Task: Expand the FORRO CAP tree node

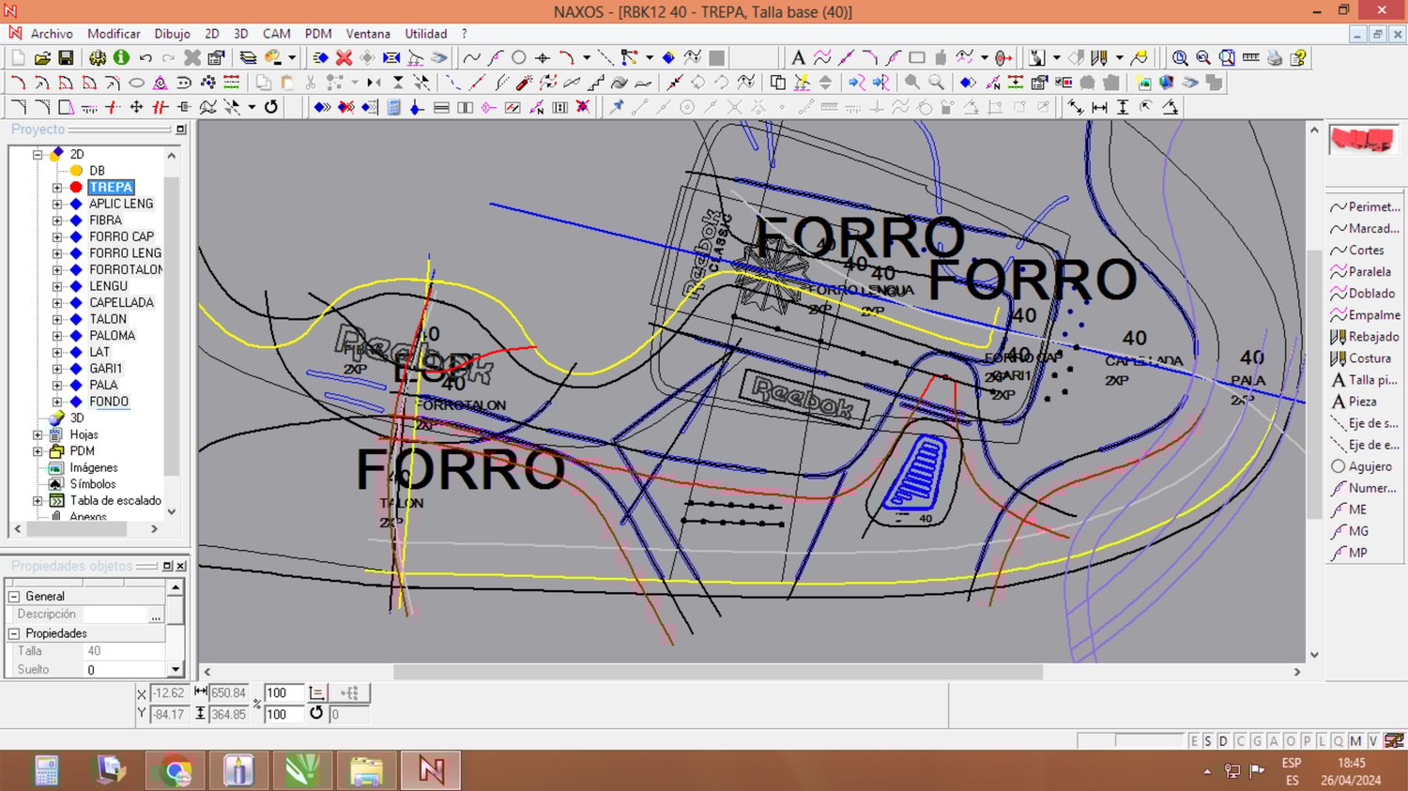Action: [x=56, y=236]
